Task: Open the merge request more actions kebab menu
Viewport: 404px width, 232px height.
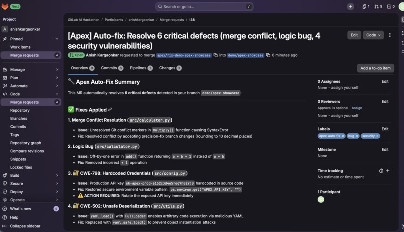Action: coord(390,35)
